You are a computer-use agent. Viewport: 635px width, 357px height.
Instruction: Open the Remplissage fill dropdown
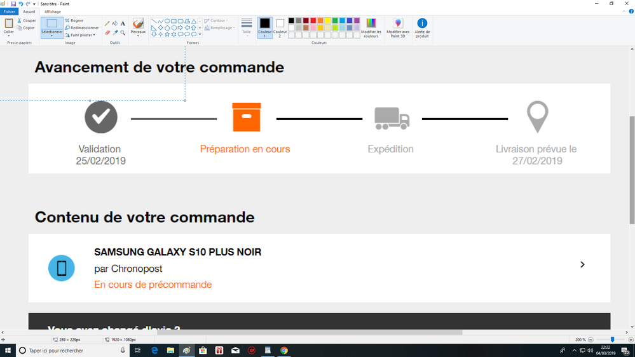219,28
